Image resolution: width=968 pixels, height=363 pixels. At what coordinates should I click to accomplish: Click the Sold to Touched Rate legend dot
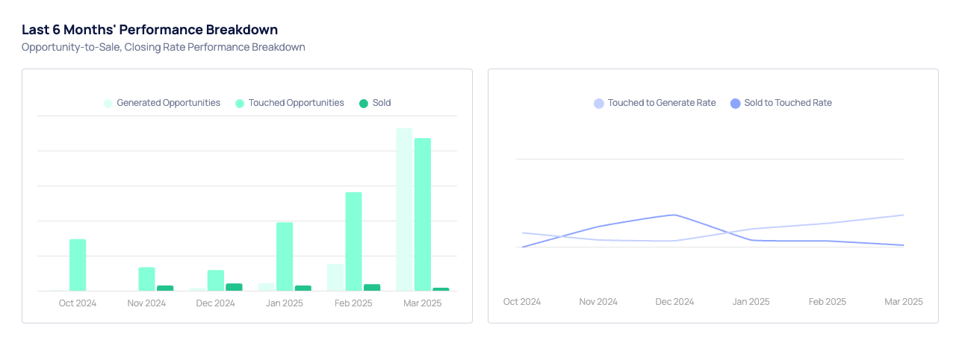(x=735, y=104)
